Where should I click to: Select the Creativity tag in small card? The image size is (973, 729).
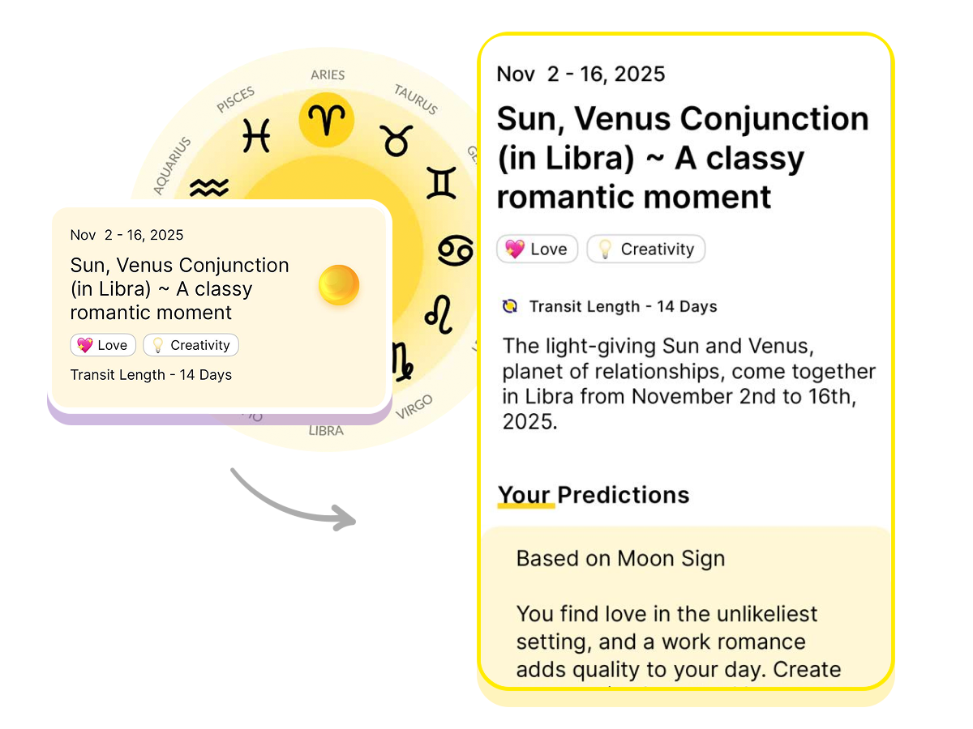coord(191,345)
